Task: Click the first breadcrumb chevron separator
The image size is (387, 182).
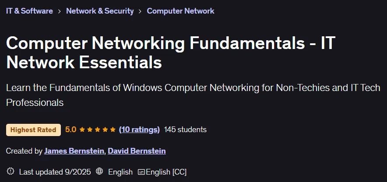Action: pos(60,11)
